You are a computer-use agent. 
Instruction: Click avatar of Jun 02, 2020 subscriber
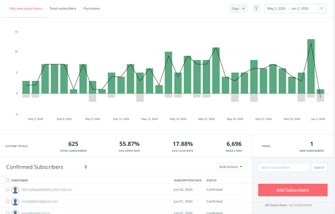pyautogui.click(x=15, y=190)
